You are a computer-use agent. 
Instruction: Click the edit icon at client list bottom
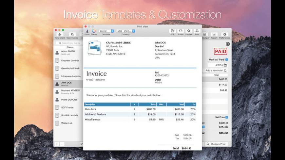coord(82,144)
